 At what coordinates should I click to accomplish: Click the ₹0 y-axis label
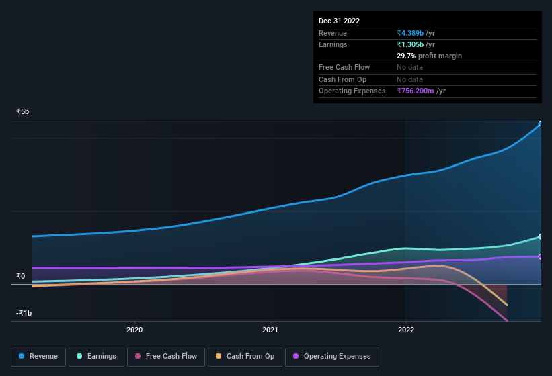pyautogui.click(x=20, y=276)
